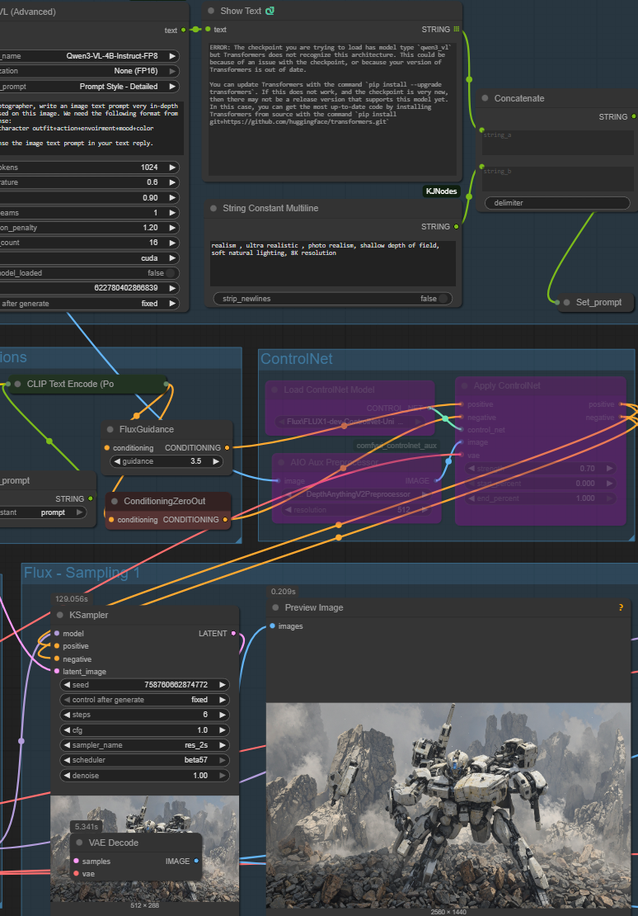
Task: Select the ControlNet group title
Action: click(x=297, y=359)
